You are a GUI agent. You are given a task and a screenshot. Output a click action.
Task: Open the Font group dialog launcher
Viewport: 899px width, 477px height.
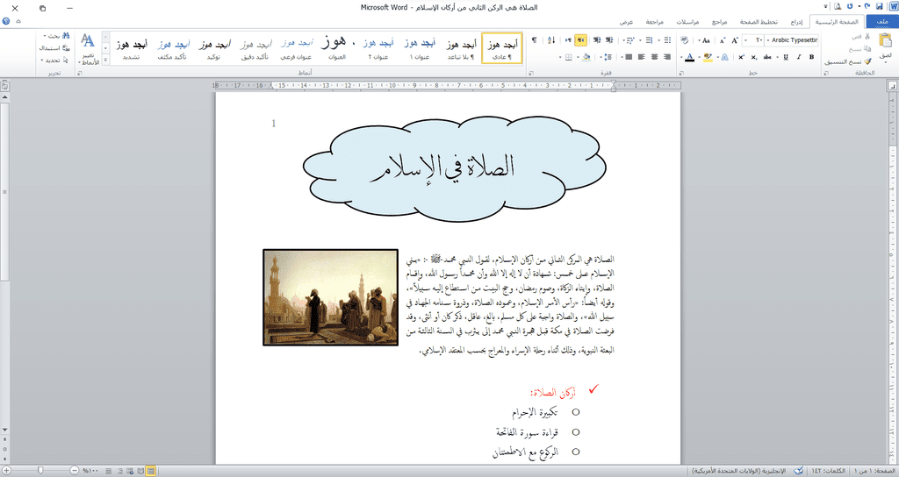[681, 74]
